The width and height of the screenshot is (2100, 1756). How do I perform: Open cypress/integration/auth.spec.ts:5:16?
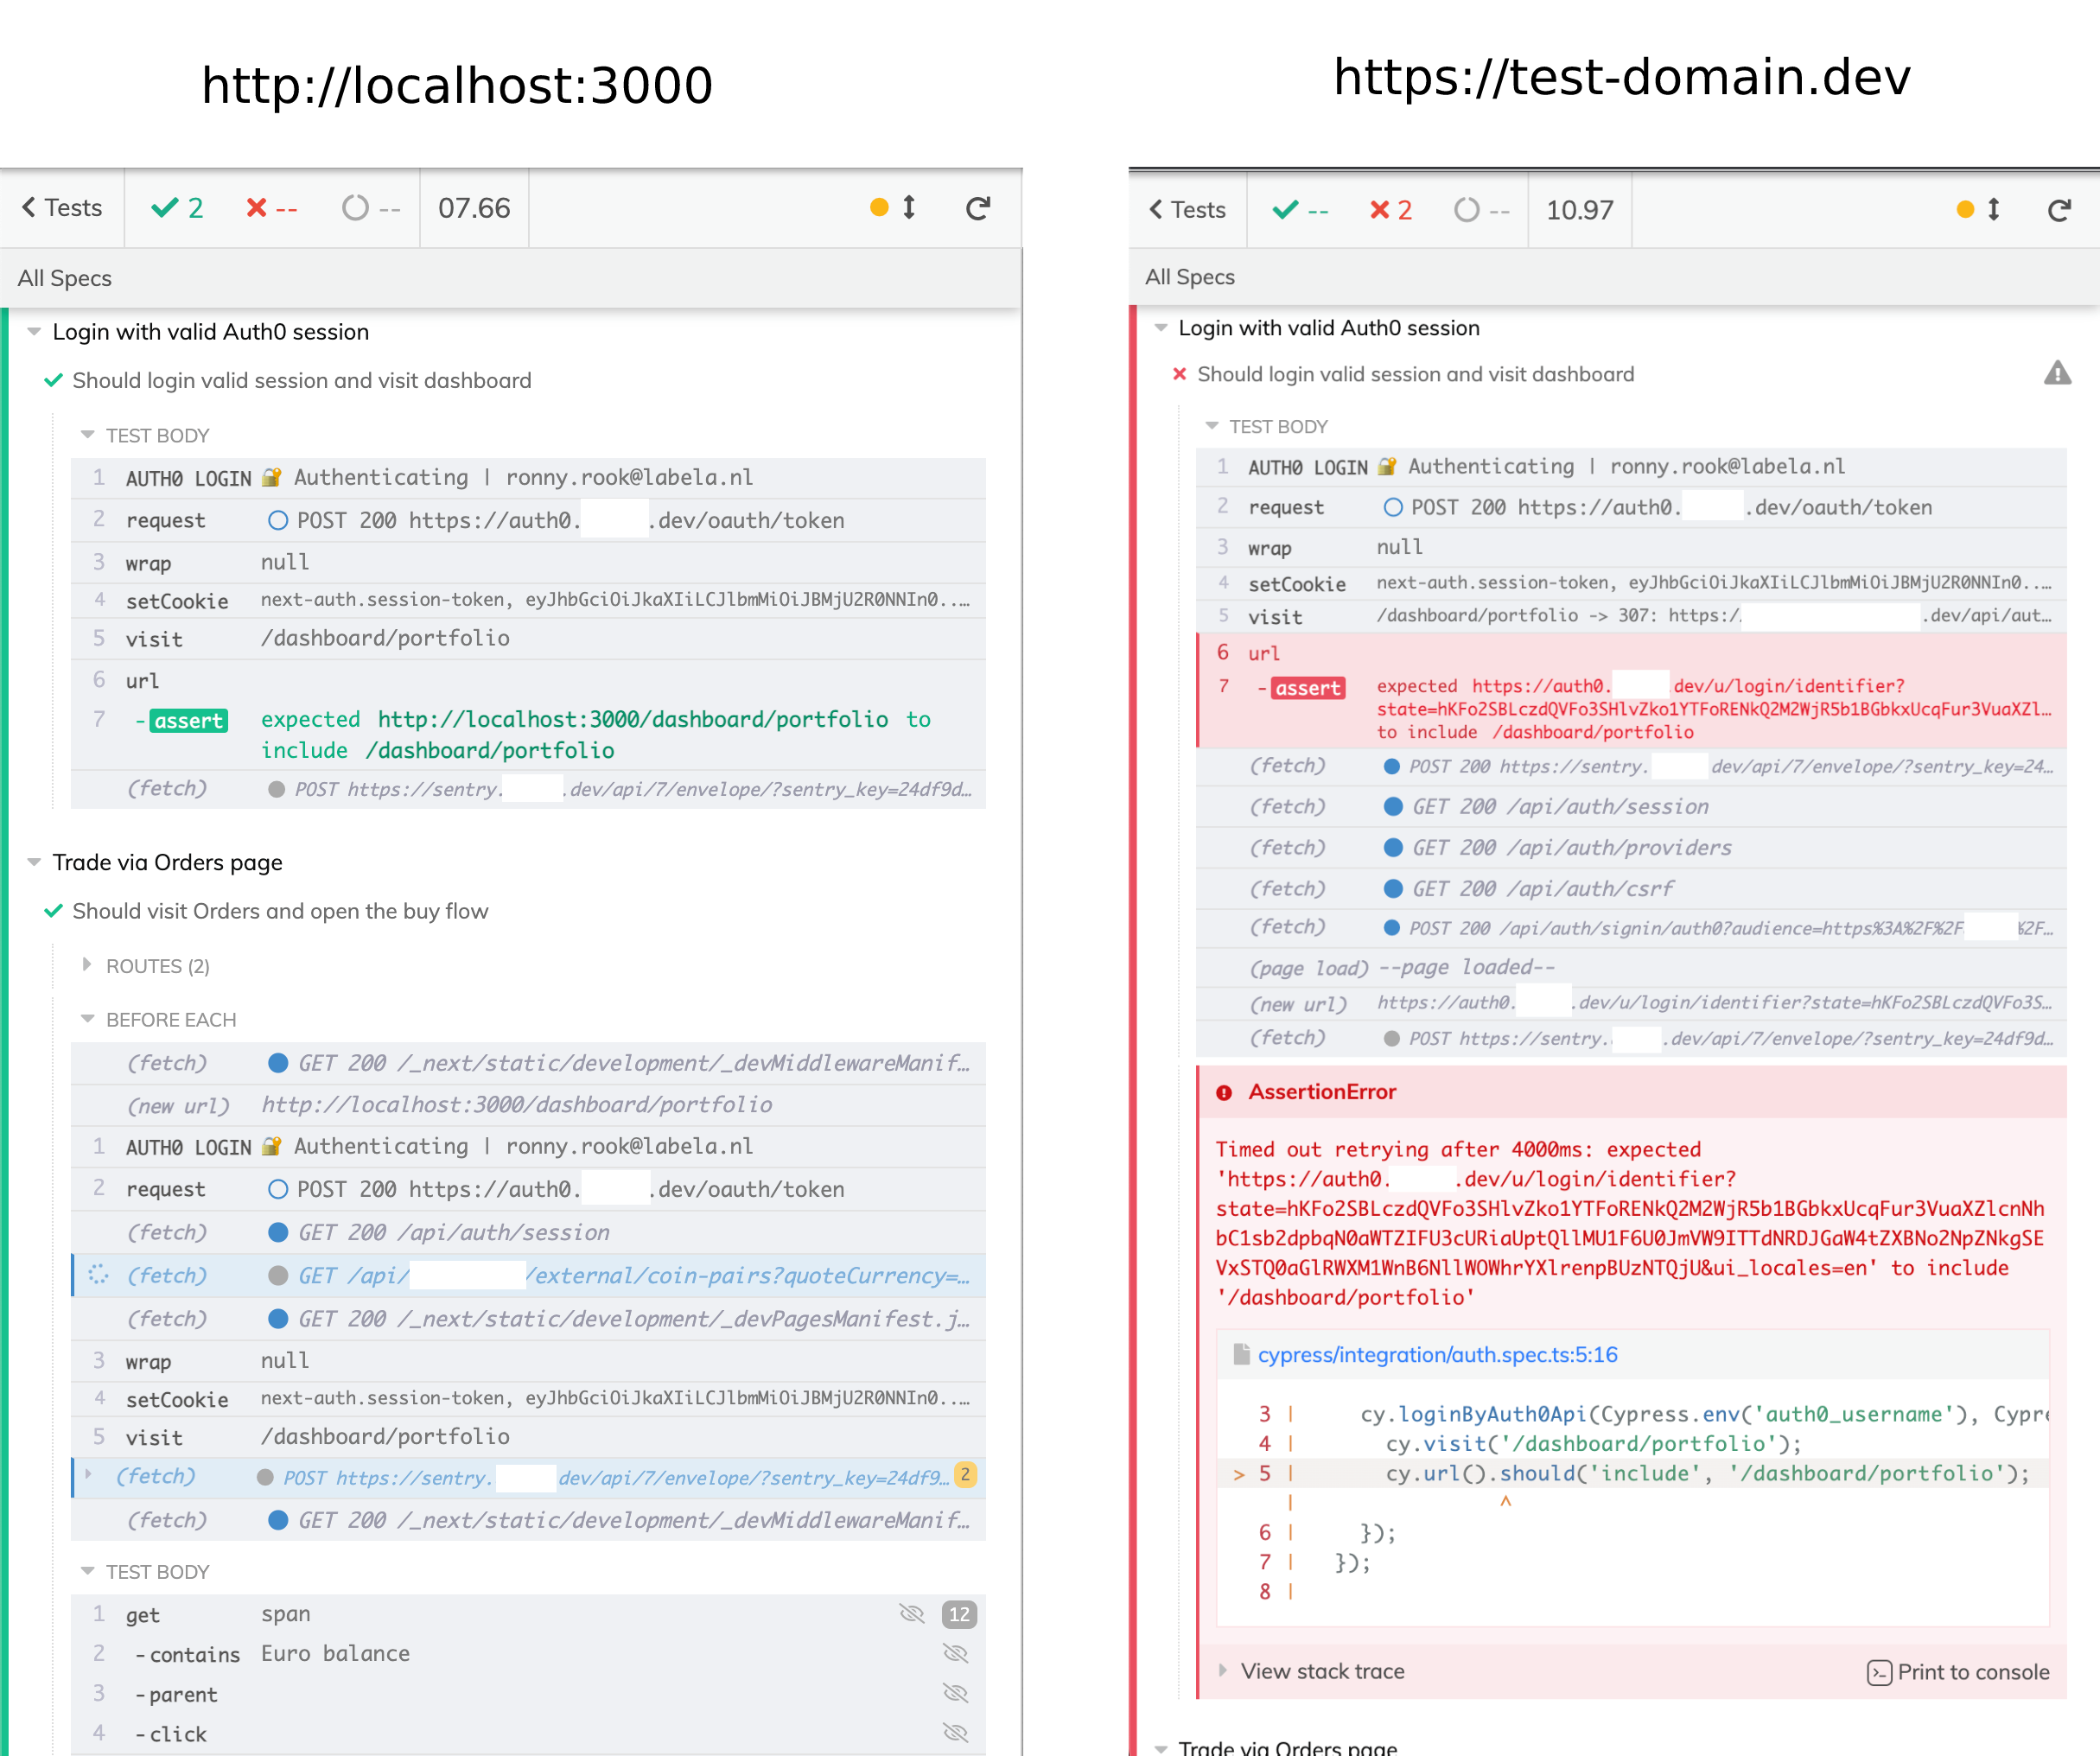coord(1437,1355)
